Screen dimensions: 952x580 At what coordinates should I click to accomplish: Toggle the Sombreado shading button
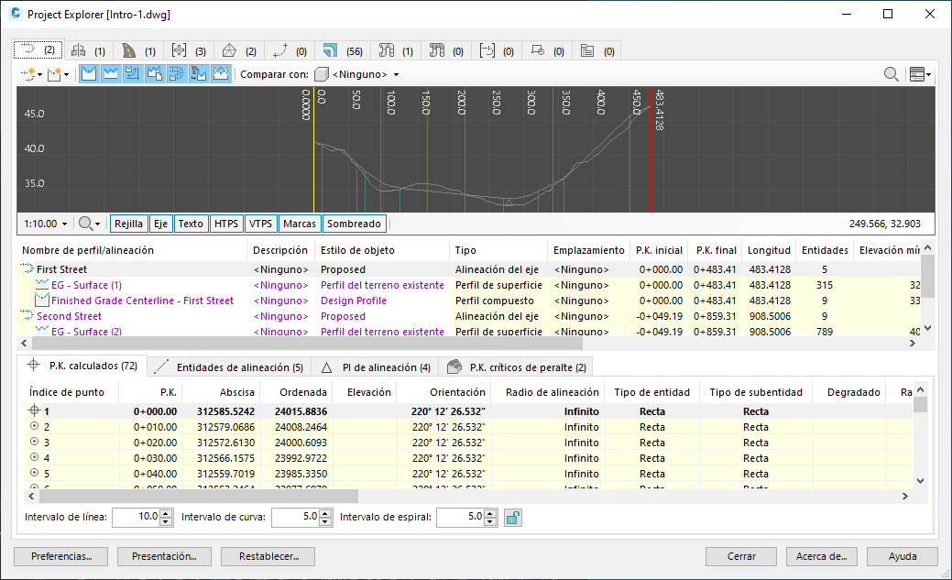(354, 224)
